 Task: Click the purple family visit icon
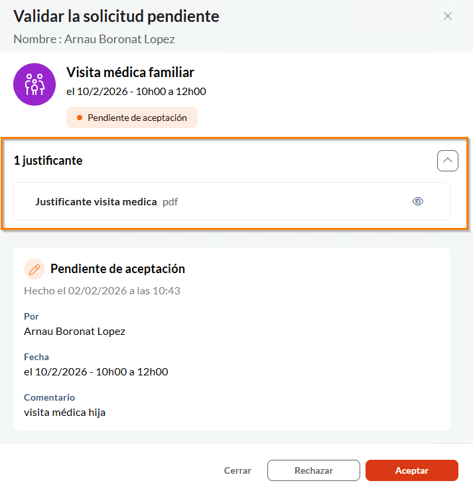point(34,84)
